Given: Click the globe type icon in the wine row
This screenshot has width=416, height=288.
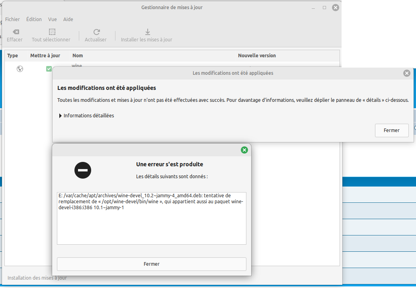Looking at the screenshot, I should tap(20, 69).
